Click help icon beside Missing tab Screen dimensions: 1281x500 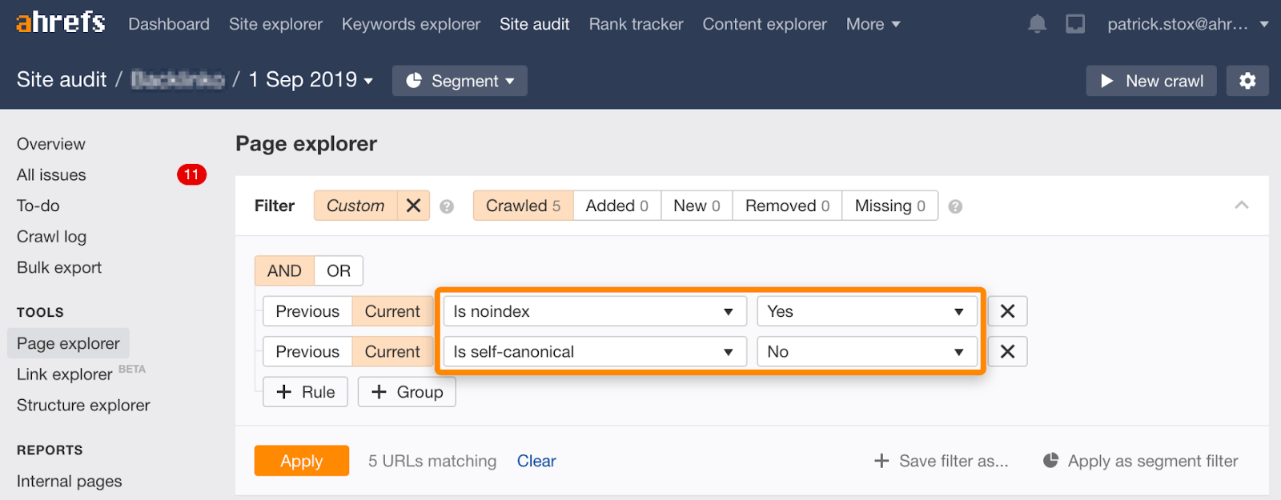[955, 206]
